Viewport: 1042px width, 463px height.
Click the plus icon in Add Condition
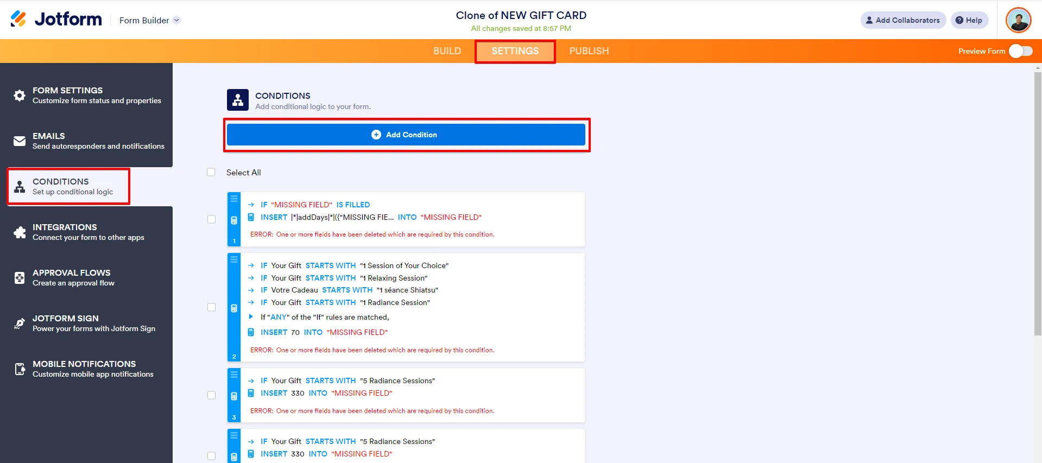(376, 135)
